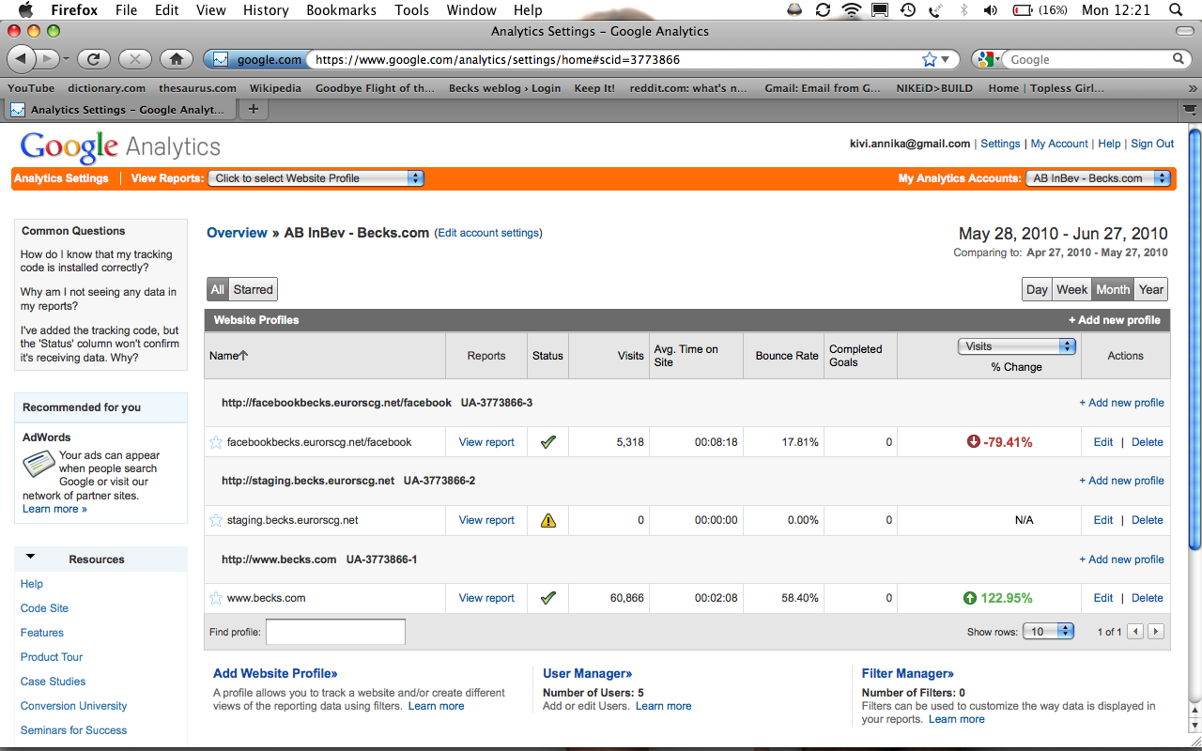This screenshot has width=1202, height=751.
Task: Open the History menu
Action: tap(266, 9)
